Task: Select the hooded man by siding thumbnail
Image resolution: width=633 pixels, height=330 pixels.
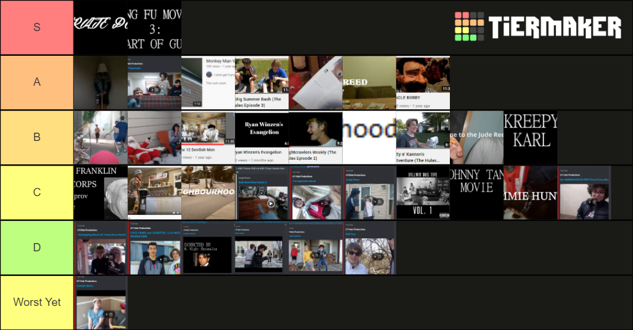Action: 369,193
